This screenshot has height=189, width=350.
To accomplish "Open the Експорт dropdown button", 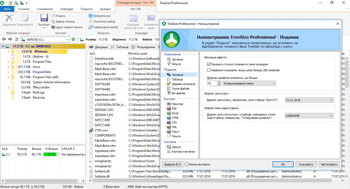I will (x=44, y=27).
